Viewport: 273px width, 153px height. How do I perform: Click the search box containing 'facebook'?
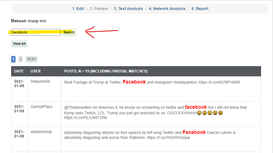click(x=36, y=32)
